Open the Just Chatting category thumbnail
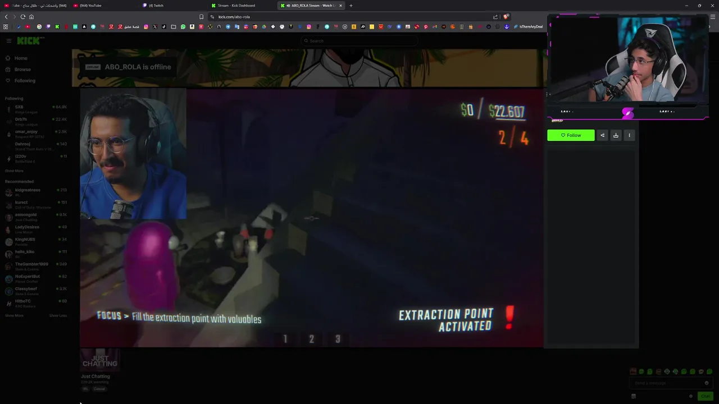719x404 pixels. 100,360
